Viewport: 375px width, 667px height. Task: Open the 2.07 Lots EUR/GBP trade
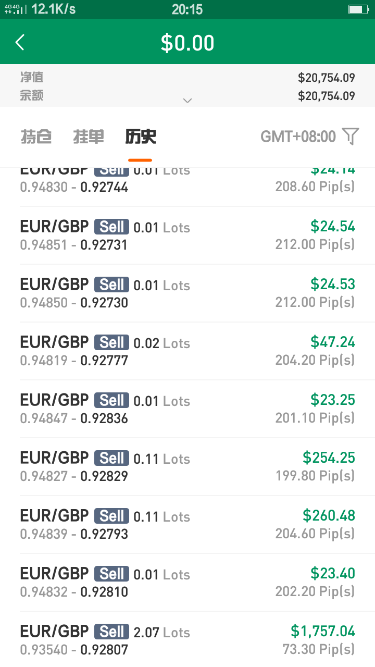click(x=187, y=640)
